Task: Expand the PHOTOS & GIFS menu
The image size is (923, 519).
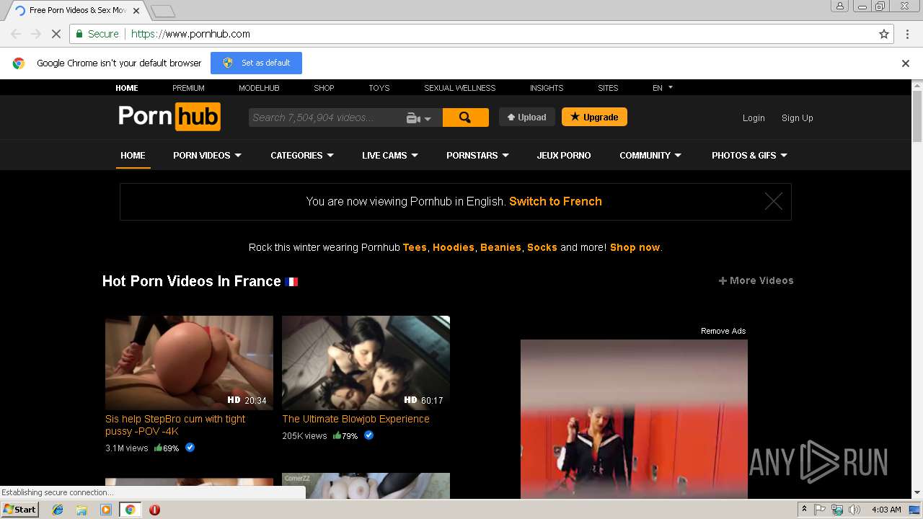Action: coord(749,155)
